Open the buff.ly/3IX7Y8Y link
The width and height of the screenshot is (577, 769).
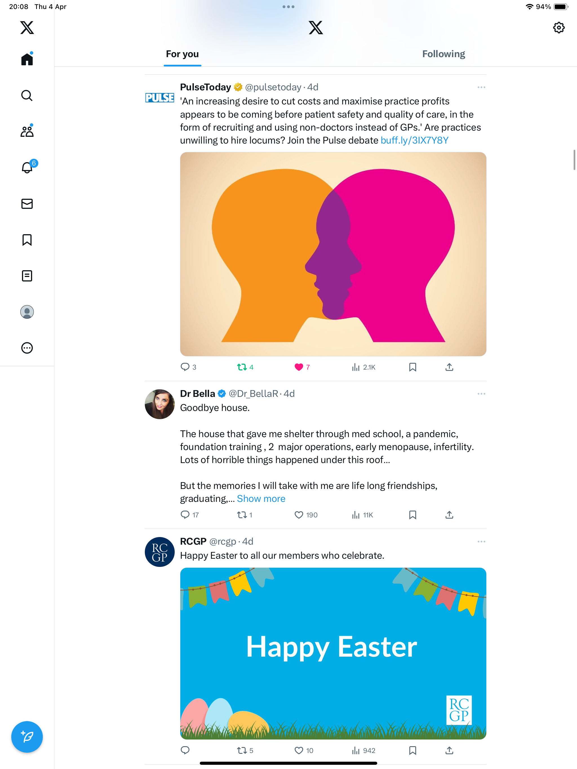(414, 140)
